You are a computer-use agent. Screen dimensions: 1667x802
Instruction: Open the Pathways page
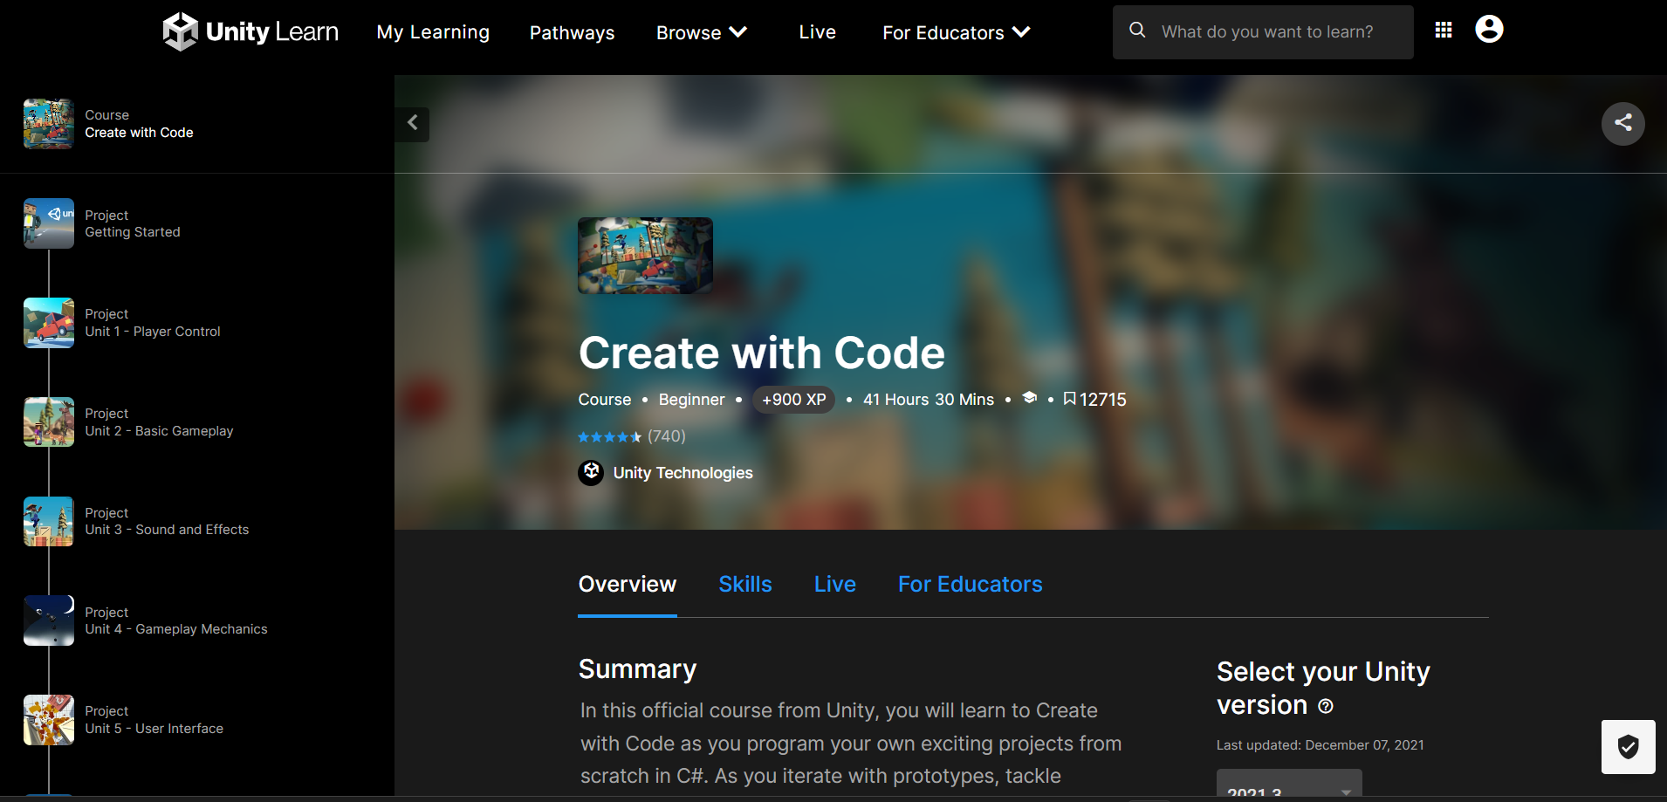572,32
